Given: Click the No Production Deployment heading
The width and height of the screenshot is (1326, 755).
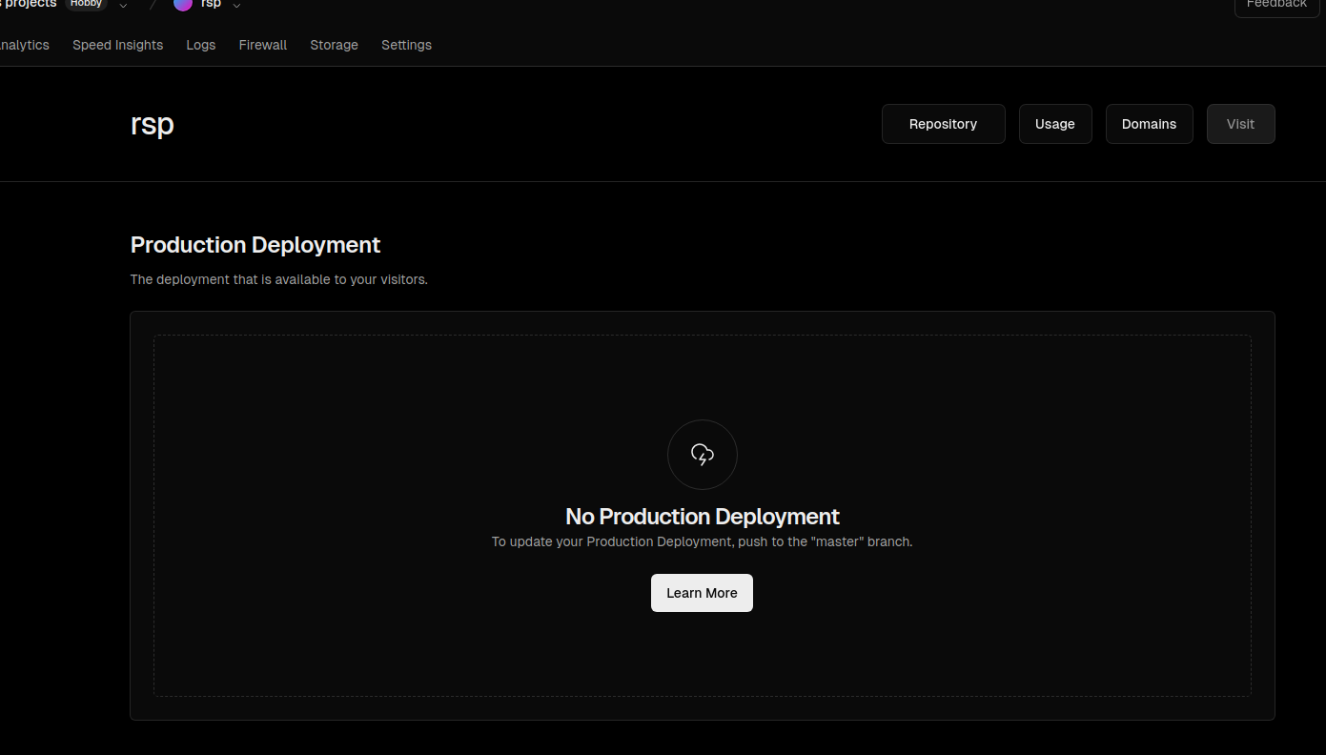Looking at the screenshot, I should point(702,517).
